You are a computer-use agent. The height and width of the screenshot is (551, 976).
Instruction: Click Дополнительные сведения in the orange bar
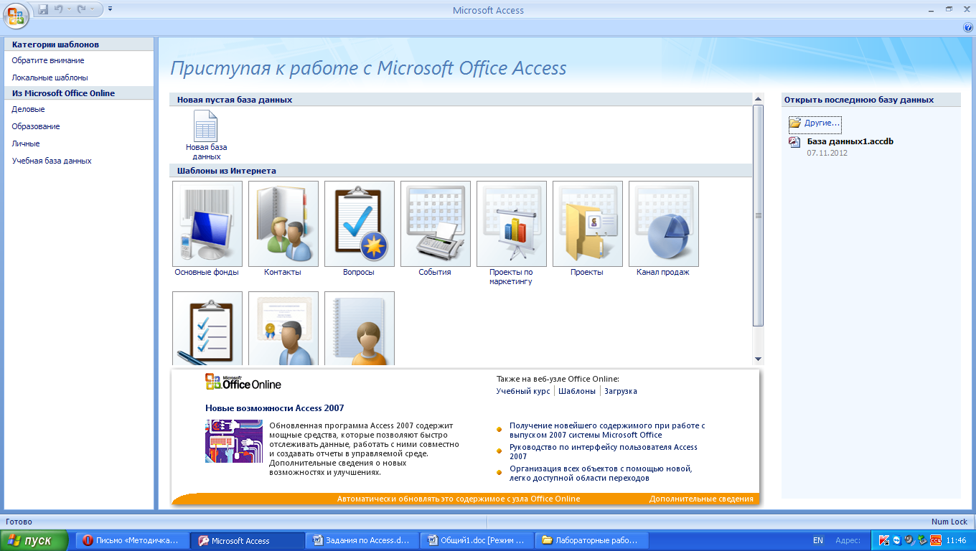(x=701, y=499)
